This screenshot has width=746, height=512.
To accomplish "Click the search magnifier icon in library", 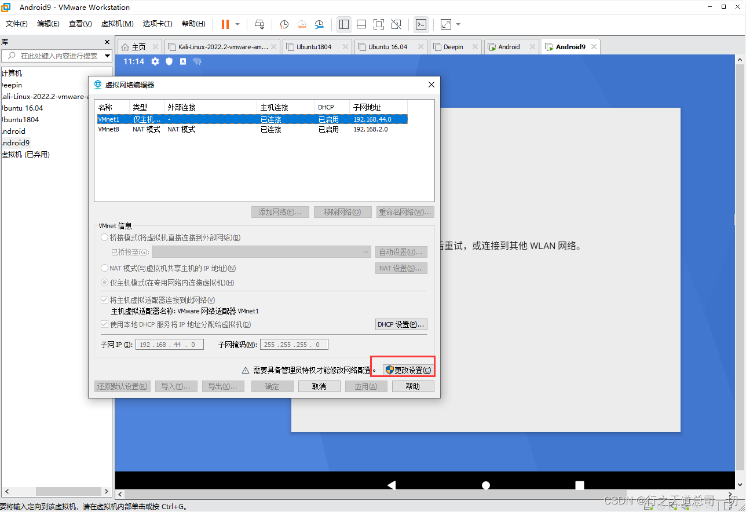I will (x=11, y=56).
